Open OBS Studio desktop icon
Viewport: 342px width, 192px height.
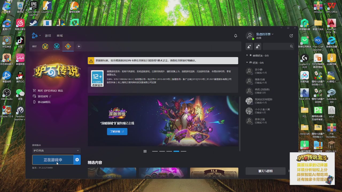7,94
